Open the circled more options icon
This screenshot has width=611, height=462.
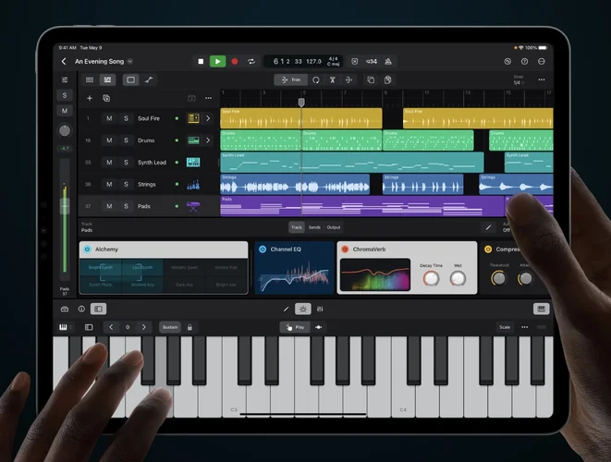[x=542, y=62]
